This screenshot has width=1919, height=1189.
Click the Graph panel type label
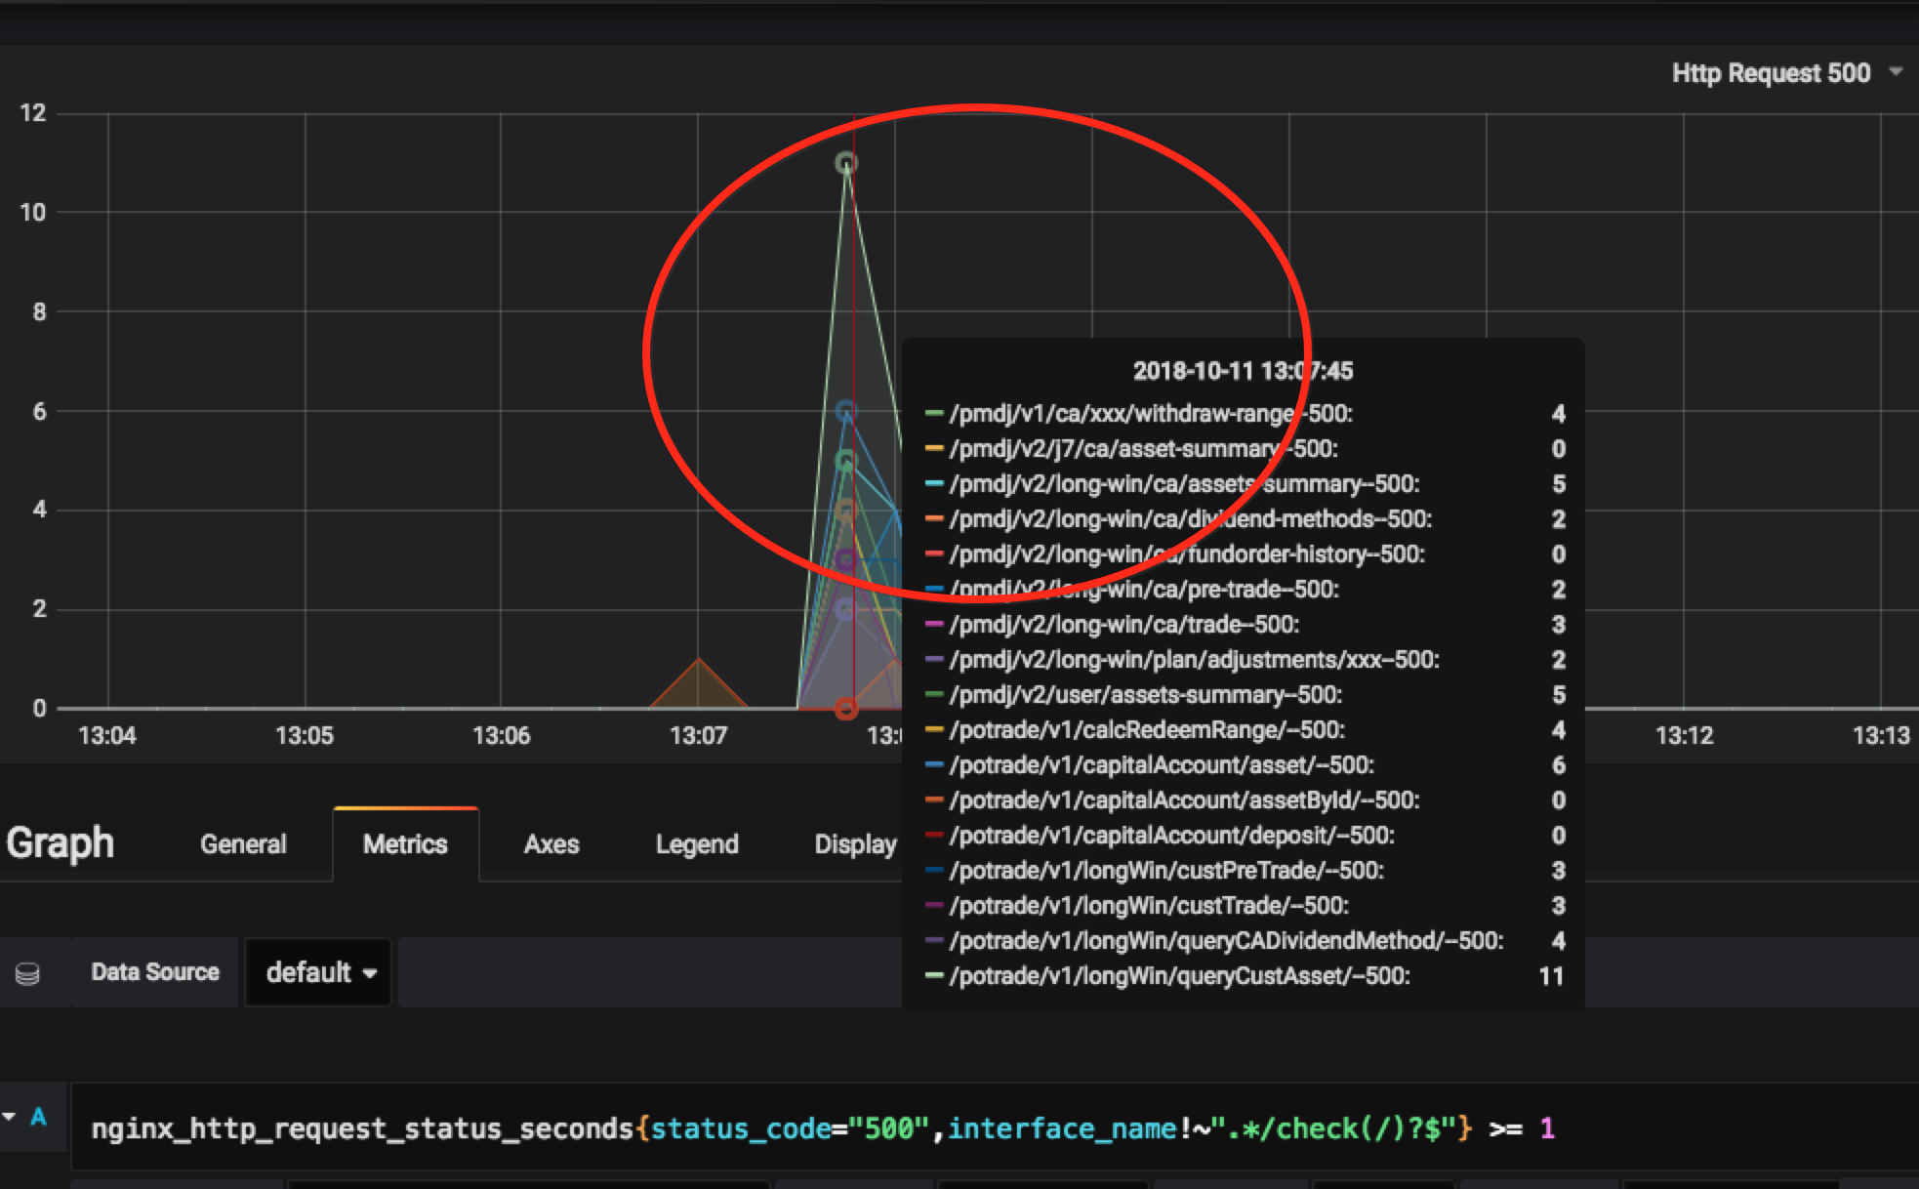pyautogui.click(x=61, y=842)
